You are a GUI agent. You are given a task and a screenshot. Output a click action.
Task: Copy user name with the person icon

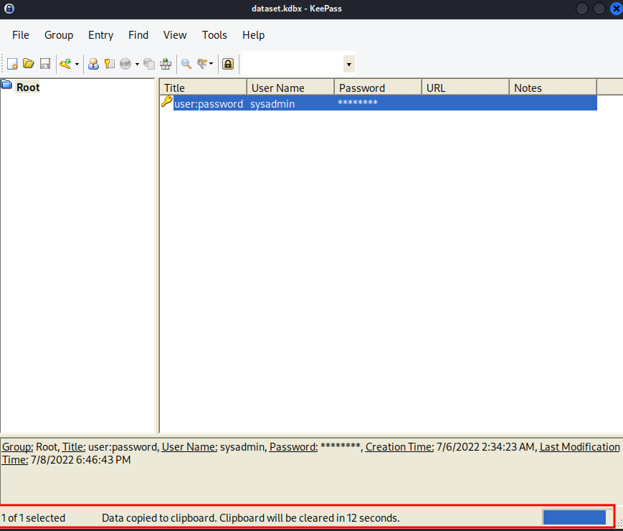coord(93,64)
